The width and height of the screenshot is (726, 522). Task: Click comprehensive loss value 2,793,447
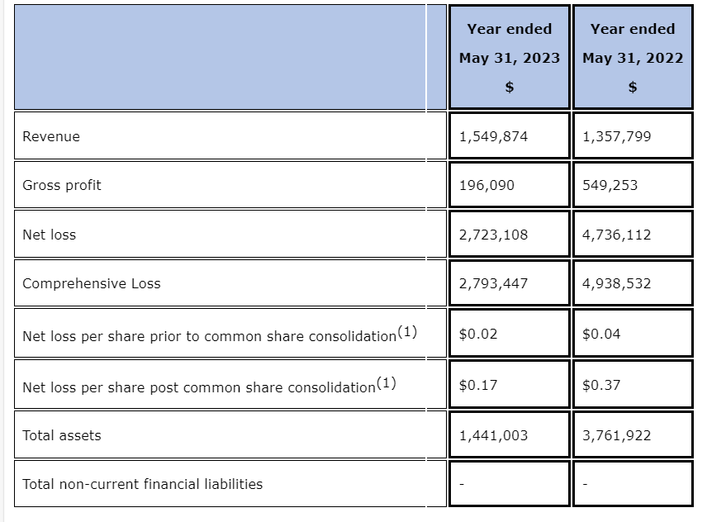[493, 283]
